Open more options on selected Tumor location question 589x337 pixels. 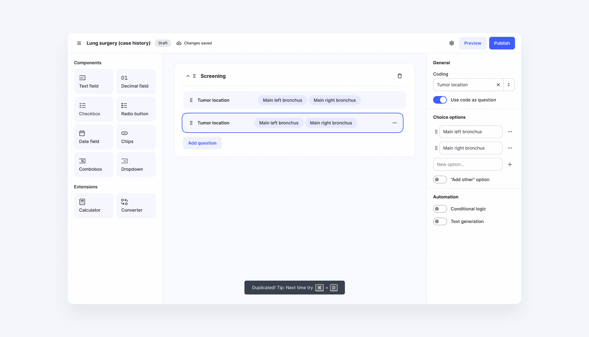tap(395, 123)
